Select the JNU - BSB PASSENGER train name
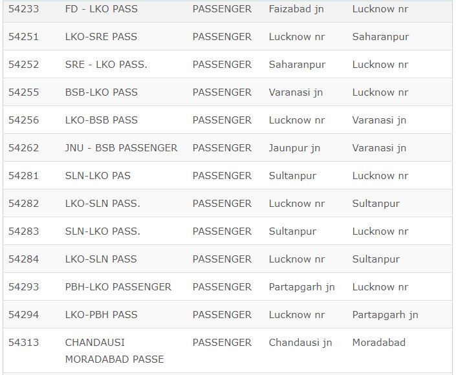This screenshot has height=375, width=456. pyautogui.click(x=121, y=148)
